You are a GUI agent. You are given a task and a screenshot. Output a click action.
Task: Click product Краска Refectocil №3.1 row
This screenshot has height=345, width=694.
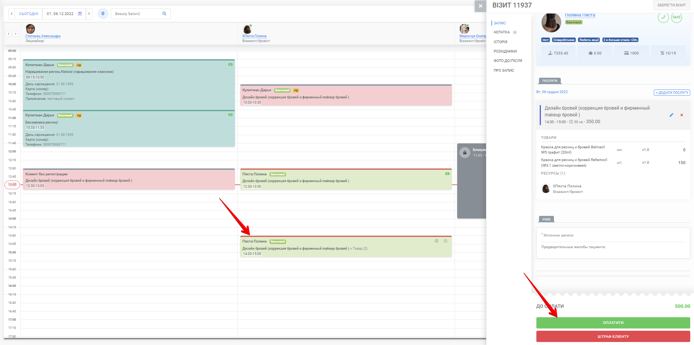pos(613,163)
